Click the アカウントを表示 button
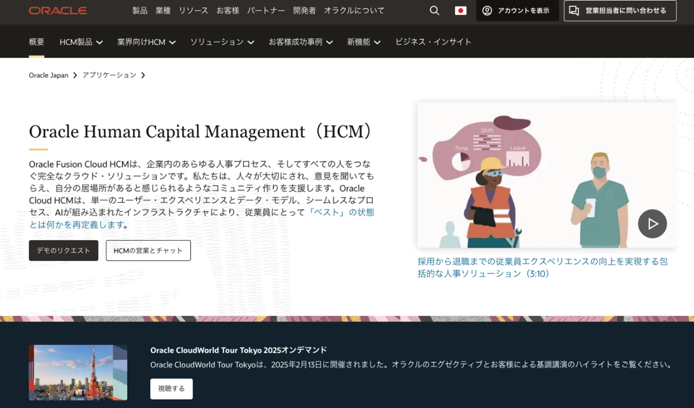 point(517,11)
